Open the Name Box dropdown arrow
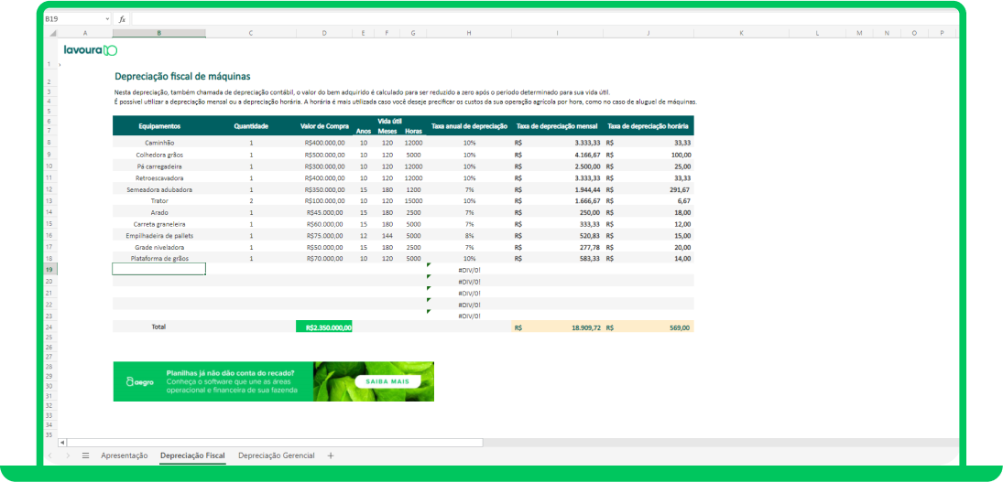1003x482 pixels. tap(107, 19)
